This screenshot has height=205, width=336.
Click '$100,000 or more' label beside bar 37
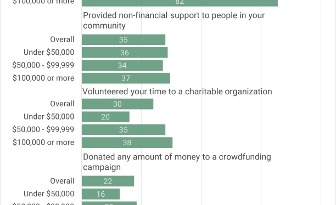click(43, 78)
